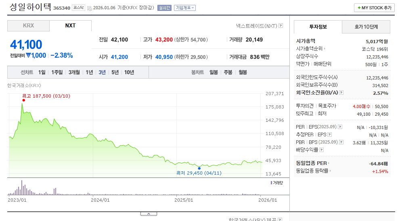Switch to the KRX tab

pos(29,25)
